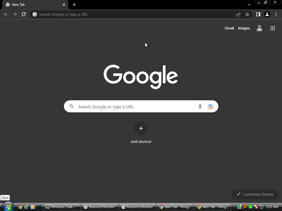
Task: Close the New Tab tab
Action: pos(64,5)
